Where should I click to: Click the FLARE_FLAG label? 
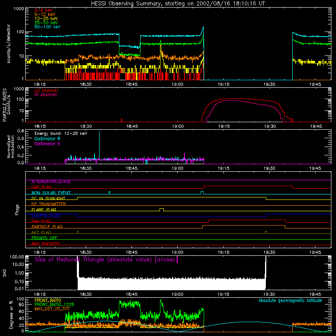click(44, 210)
